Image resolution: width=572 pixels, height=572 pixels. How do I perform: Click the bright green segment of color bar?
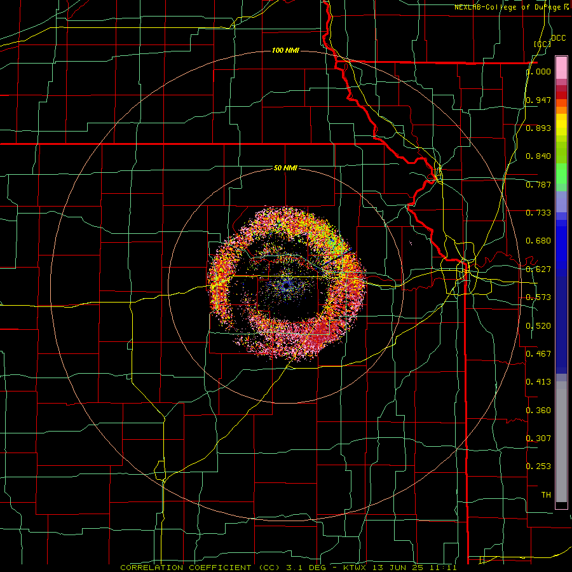[561, 174]
